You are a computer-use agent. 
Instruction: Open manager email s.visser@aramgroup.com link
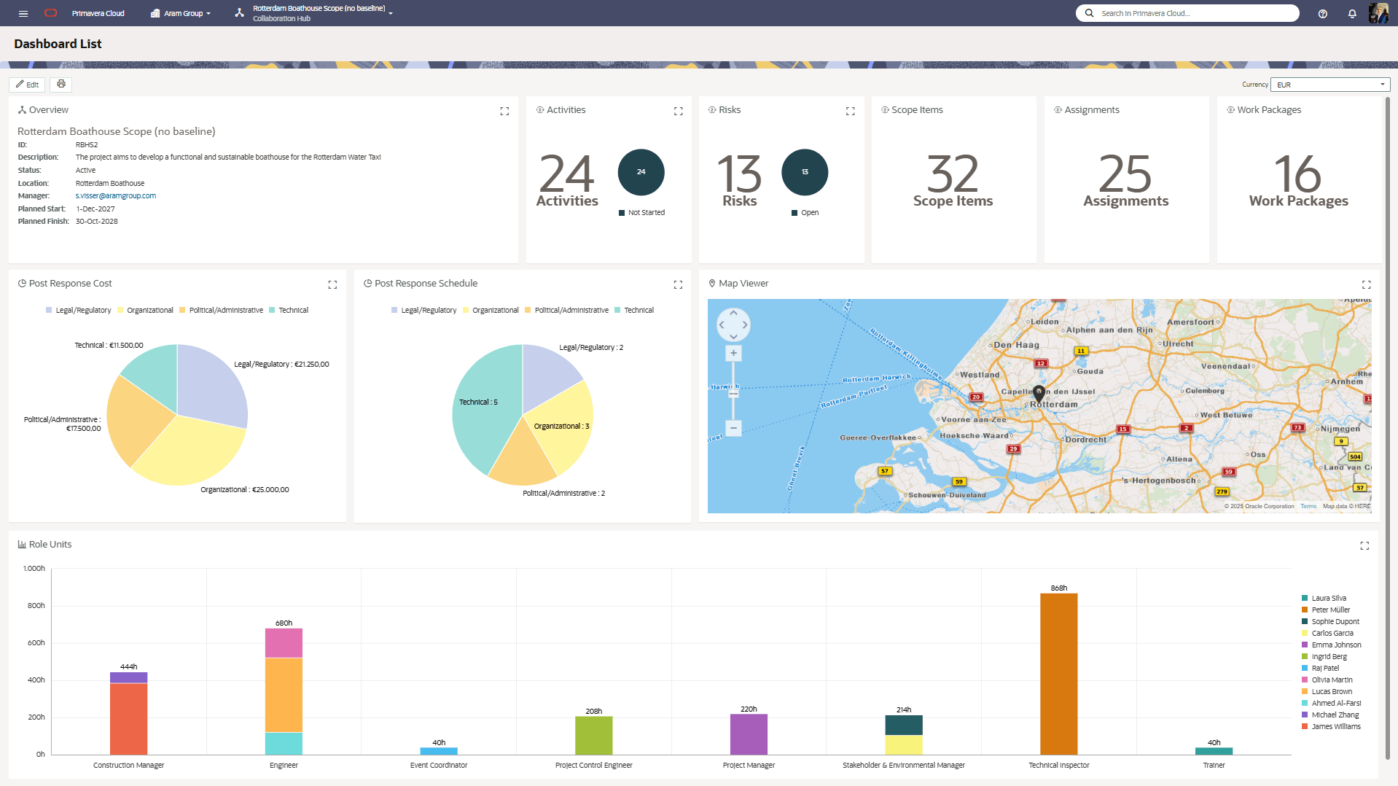coord(116,196)
